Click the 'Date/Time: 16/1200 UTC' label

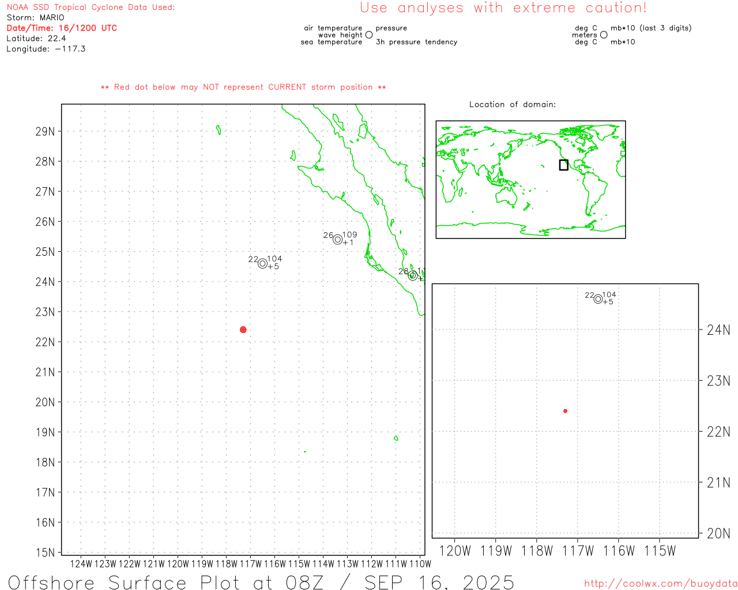(x=62, y=28)
